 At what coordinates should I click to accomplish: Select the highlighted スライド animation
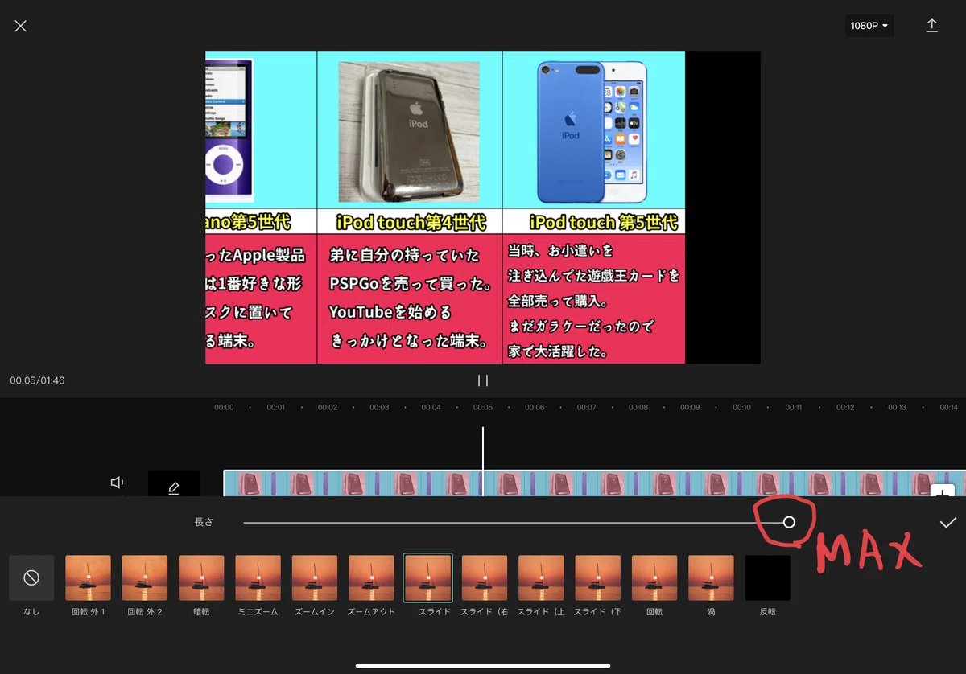pyautogui.click(x=428, y=577)
